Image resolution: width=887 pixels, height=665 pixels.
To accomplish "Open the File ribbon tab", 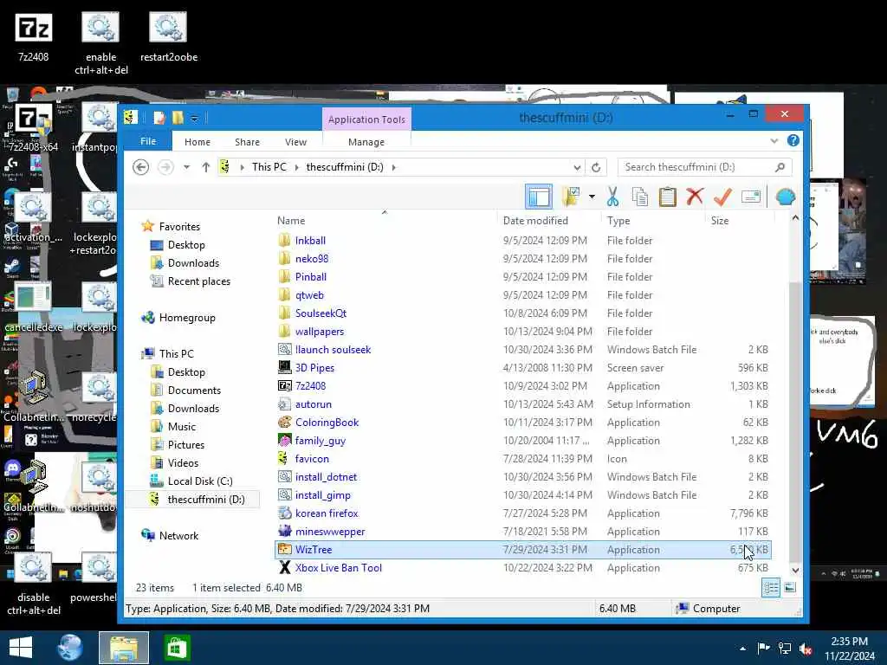I will [x=148, y=141].
